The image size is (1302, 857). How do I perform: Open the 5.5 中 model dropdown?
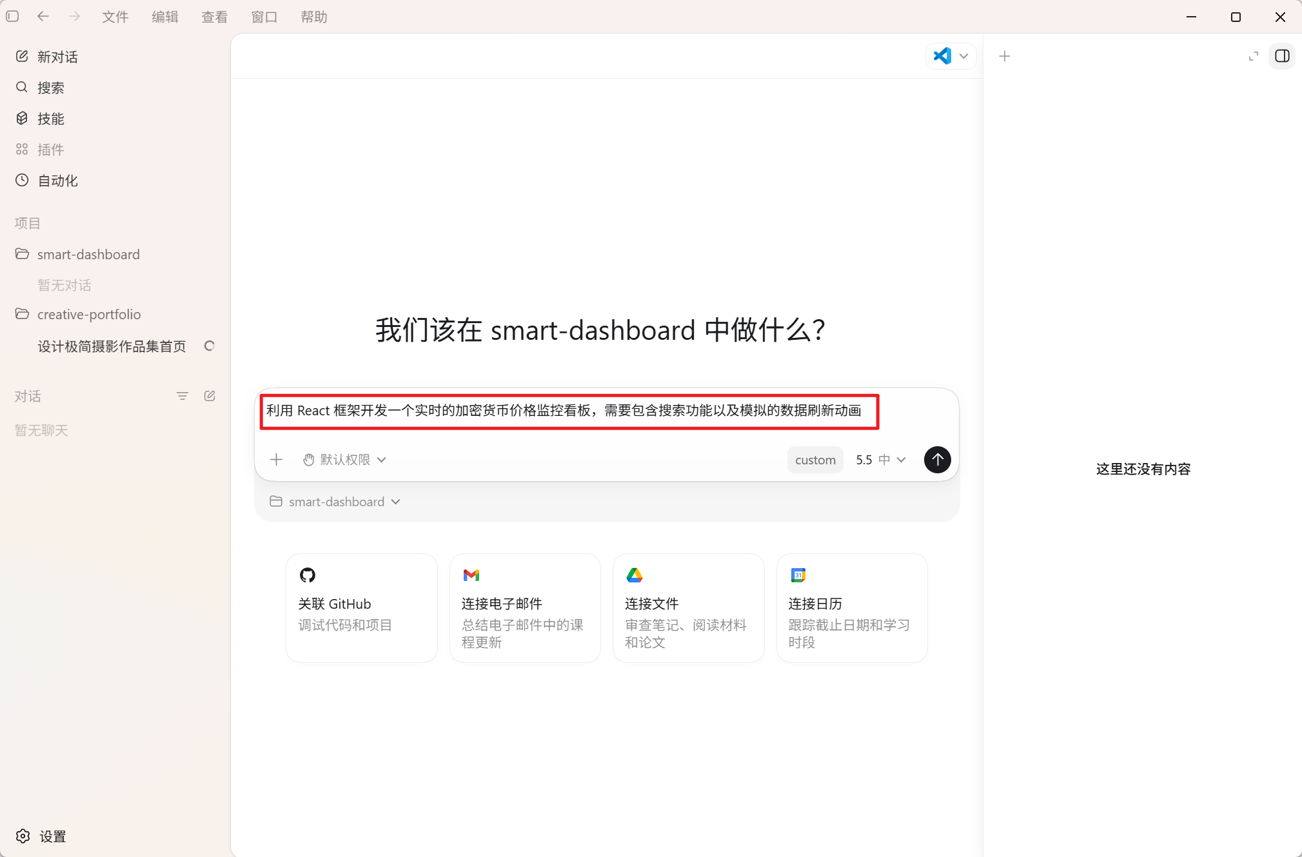coord(881,460)
